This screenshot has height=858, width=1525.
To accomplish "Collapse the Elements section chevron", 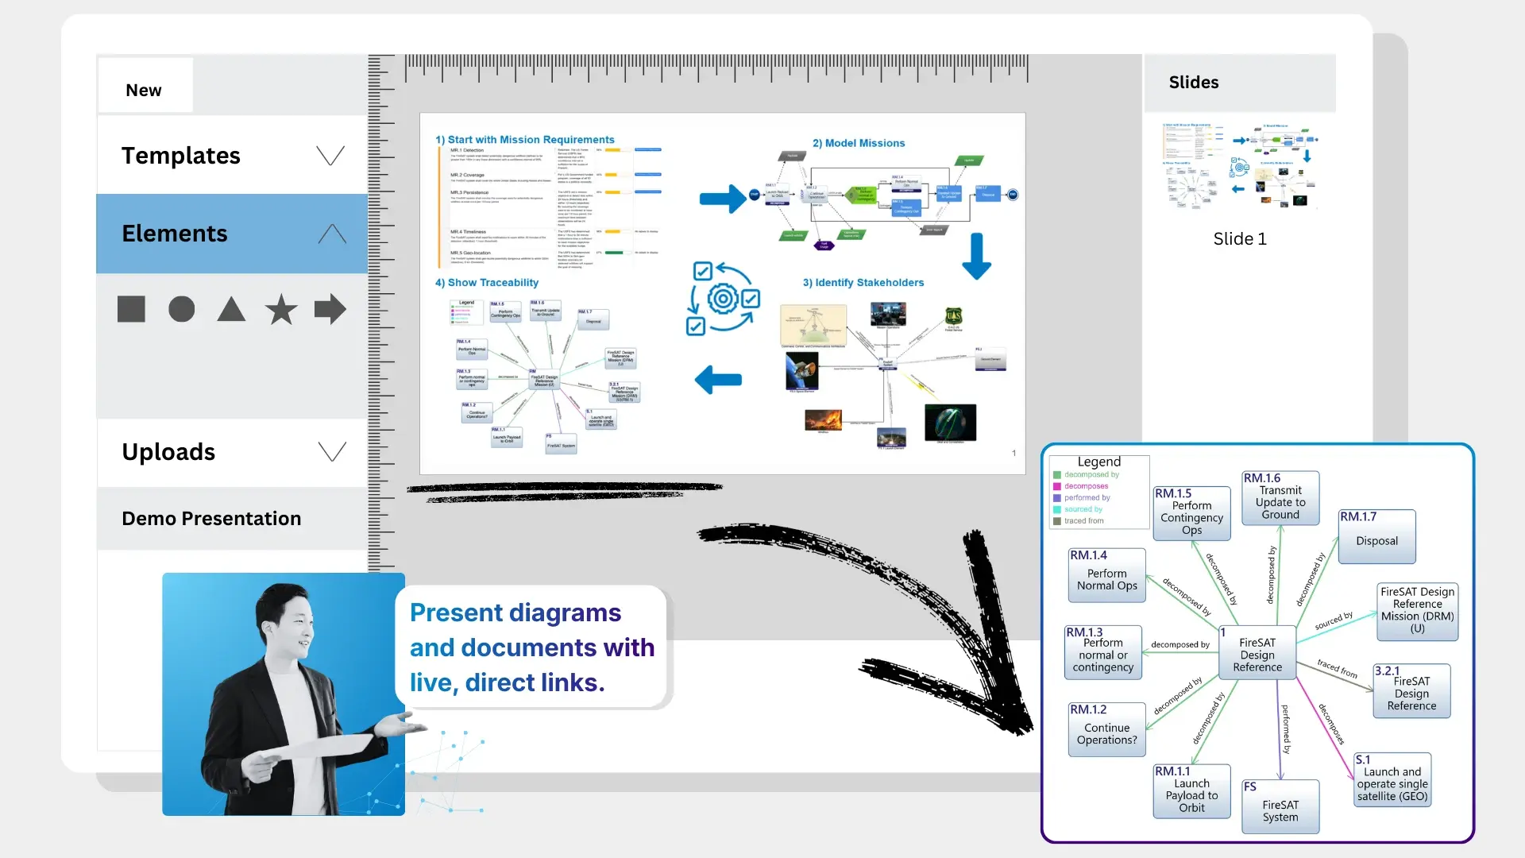I will pyautogui.click(x=332, y=234).
